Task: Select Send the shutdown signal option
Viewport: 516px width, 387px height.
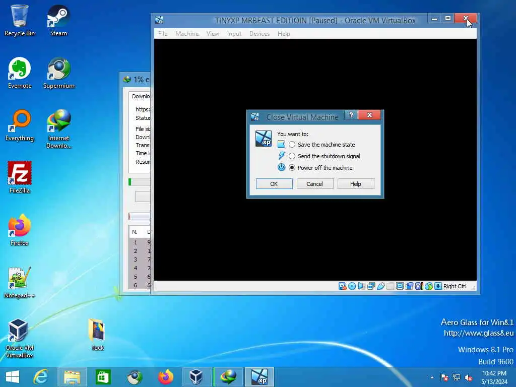Action: pyautogui.click(x=325, y=156)
